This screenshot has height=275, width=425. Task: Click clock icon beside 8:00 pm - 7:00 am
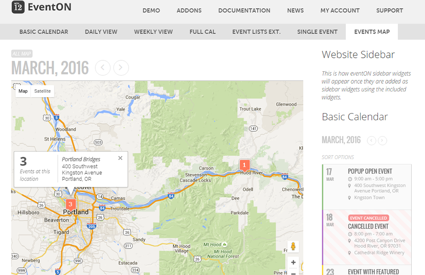350,234
